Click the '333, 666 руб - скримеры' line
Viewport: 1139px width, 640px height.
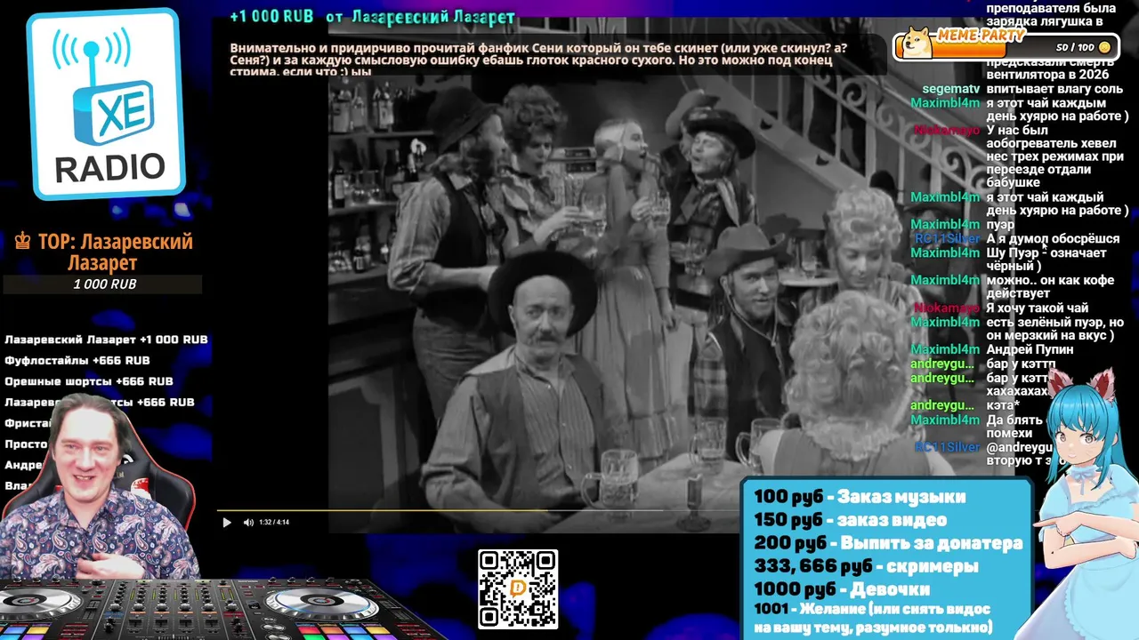866,566
